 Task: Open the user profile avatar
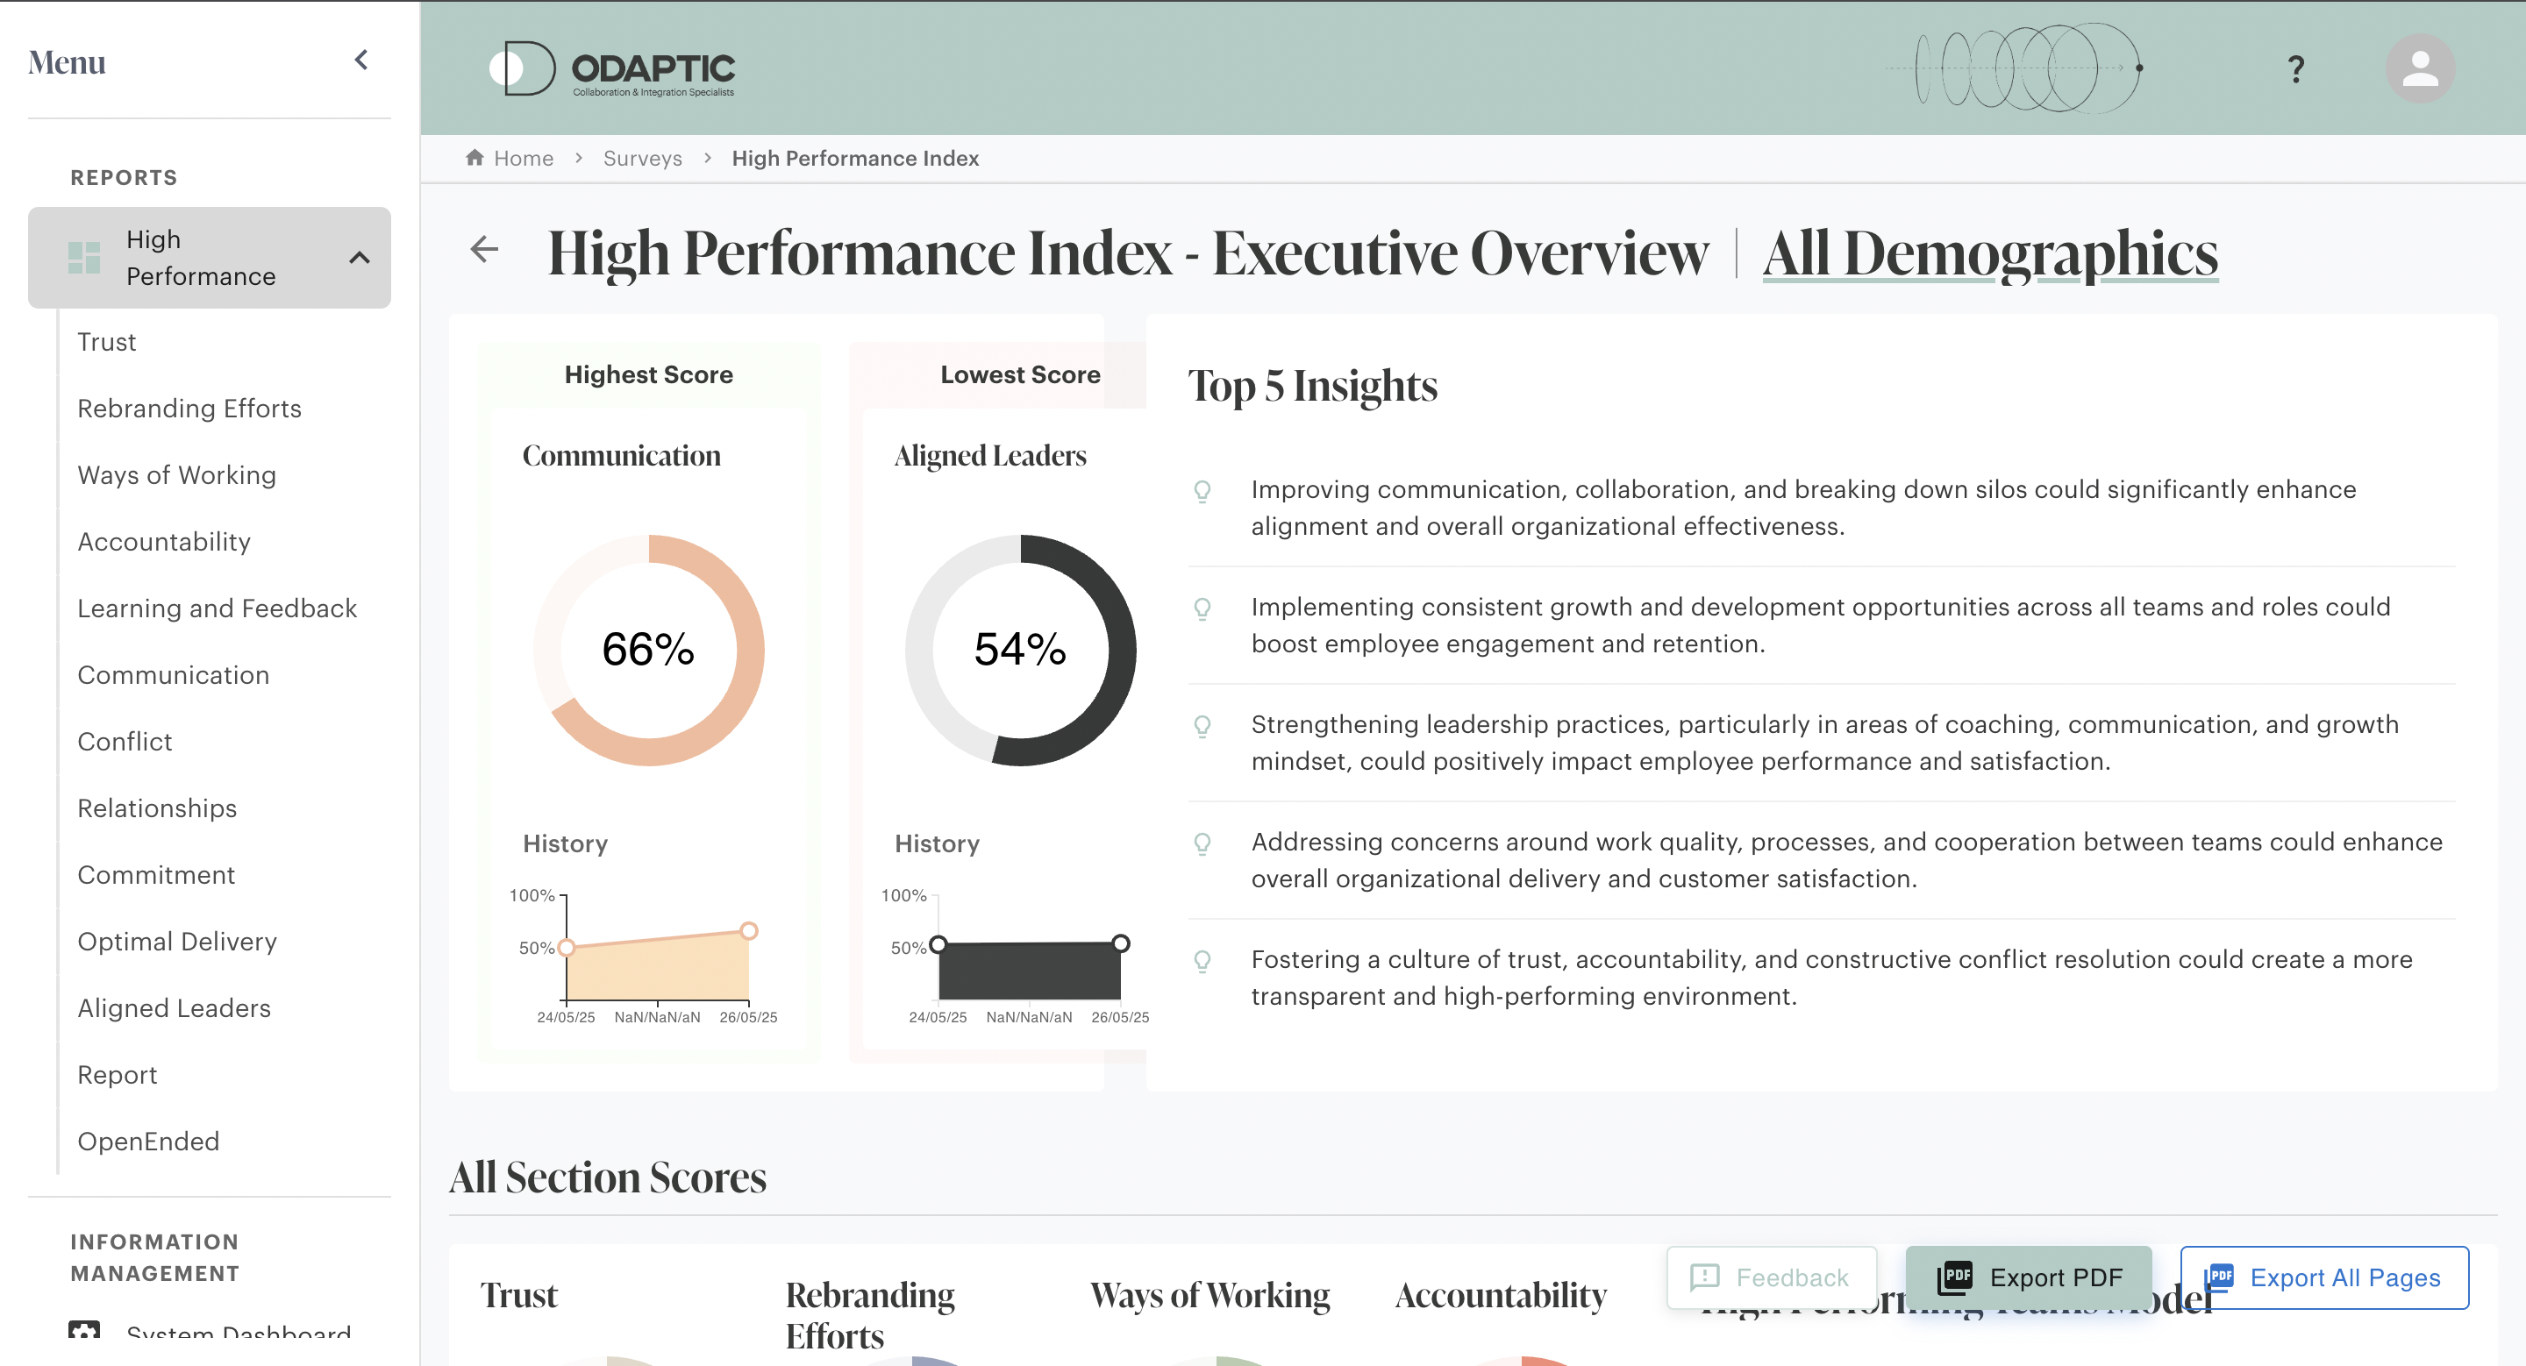(x=2419, y=68)
